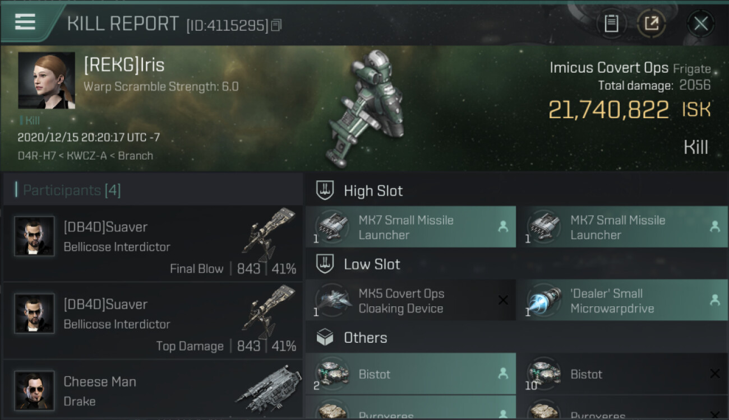
Task: Click the D4R-H7 system location link
Action: point(36,156)
